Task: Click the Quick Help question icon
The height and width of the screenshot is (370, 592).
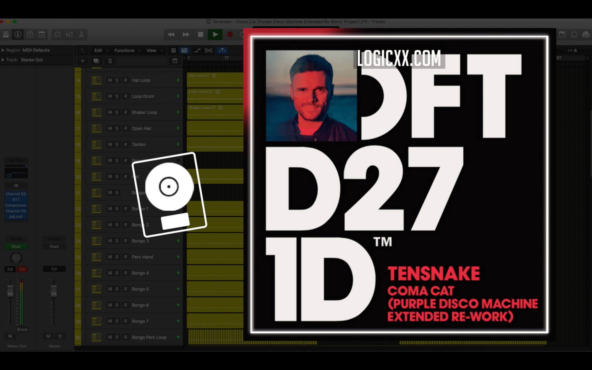Action: 30,35
